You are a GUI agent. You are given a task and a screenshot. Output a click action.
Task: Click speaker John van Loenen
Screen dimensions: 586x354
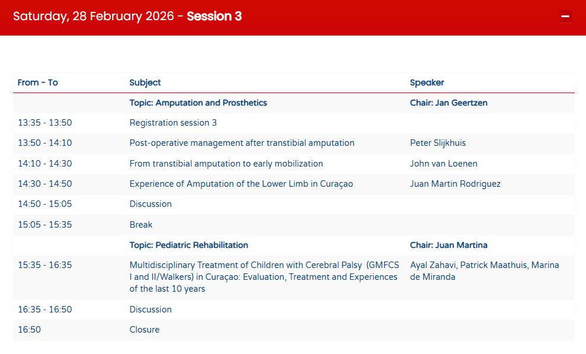[443, 164]
